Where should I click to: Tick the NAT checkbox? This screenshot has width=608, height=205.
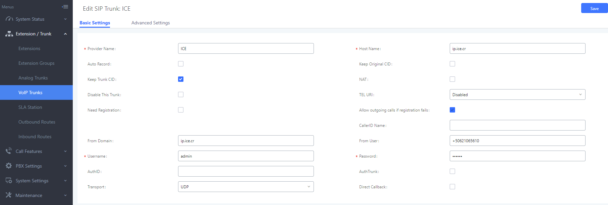click(452, 79)
